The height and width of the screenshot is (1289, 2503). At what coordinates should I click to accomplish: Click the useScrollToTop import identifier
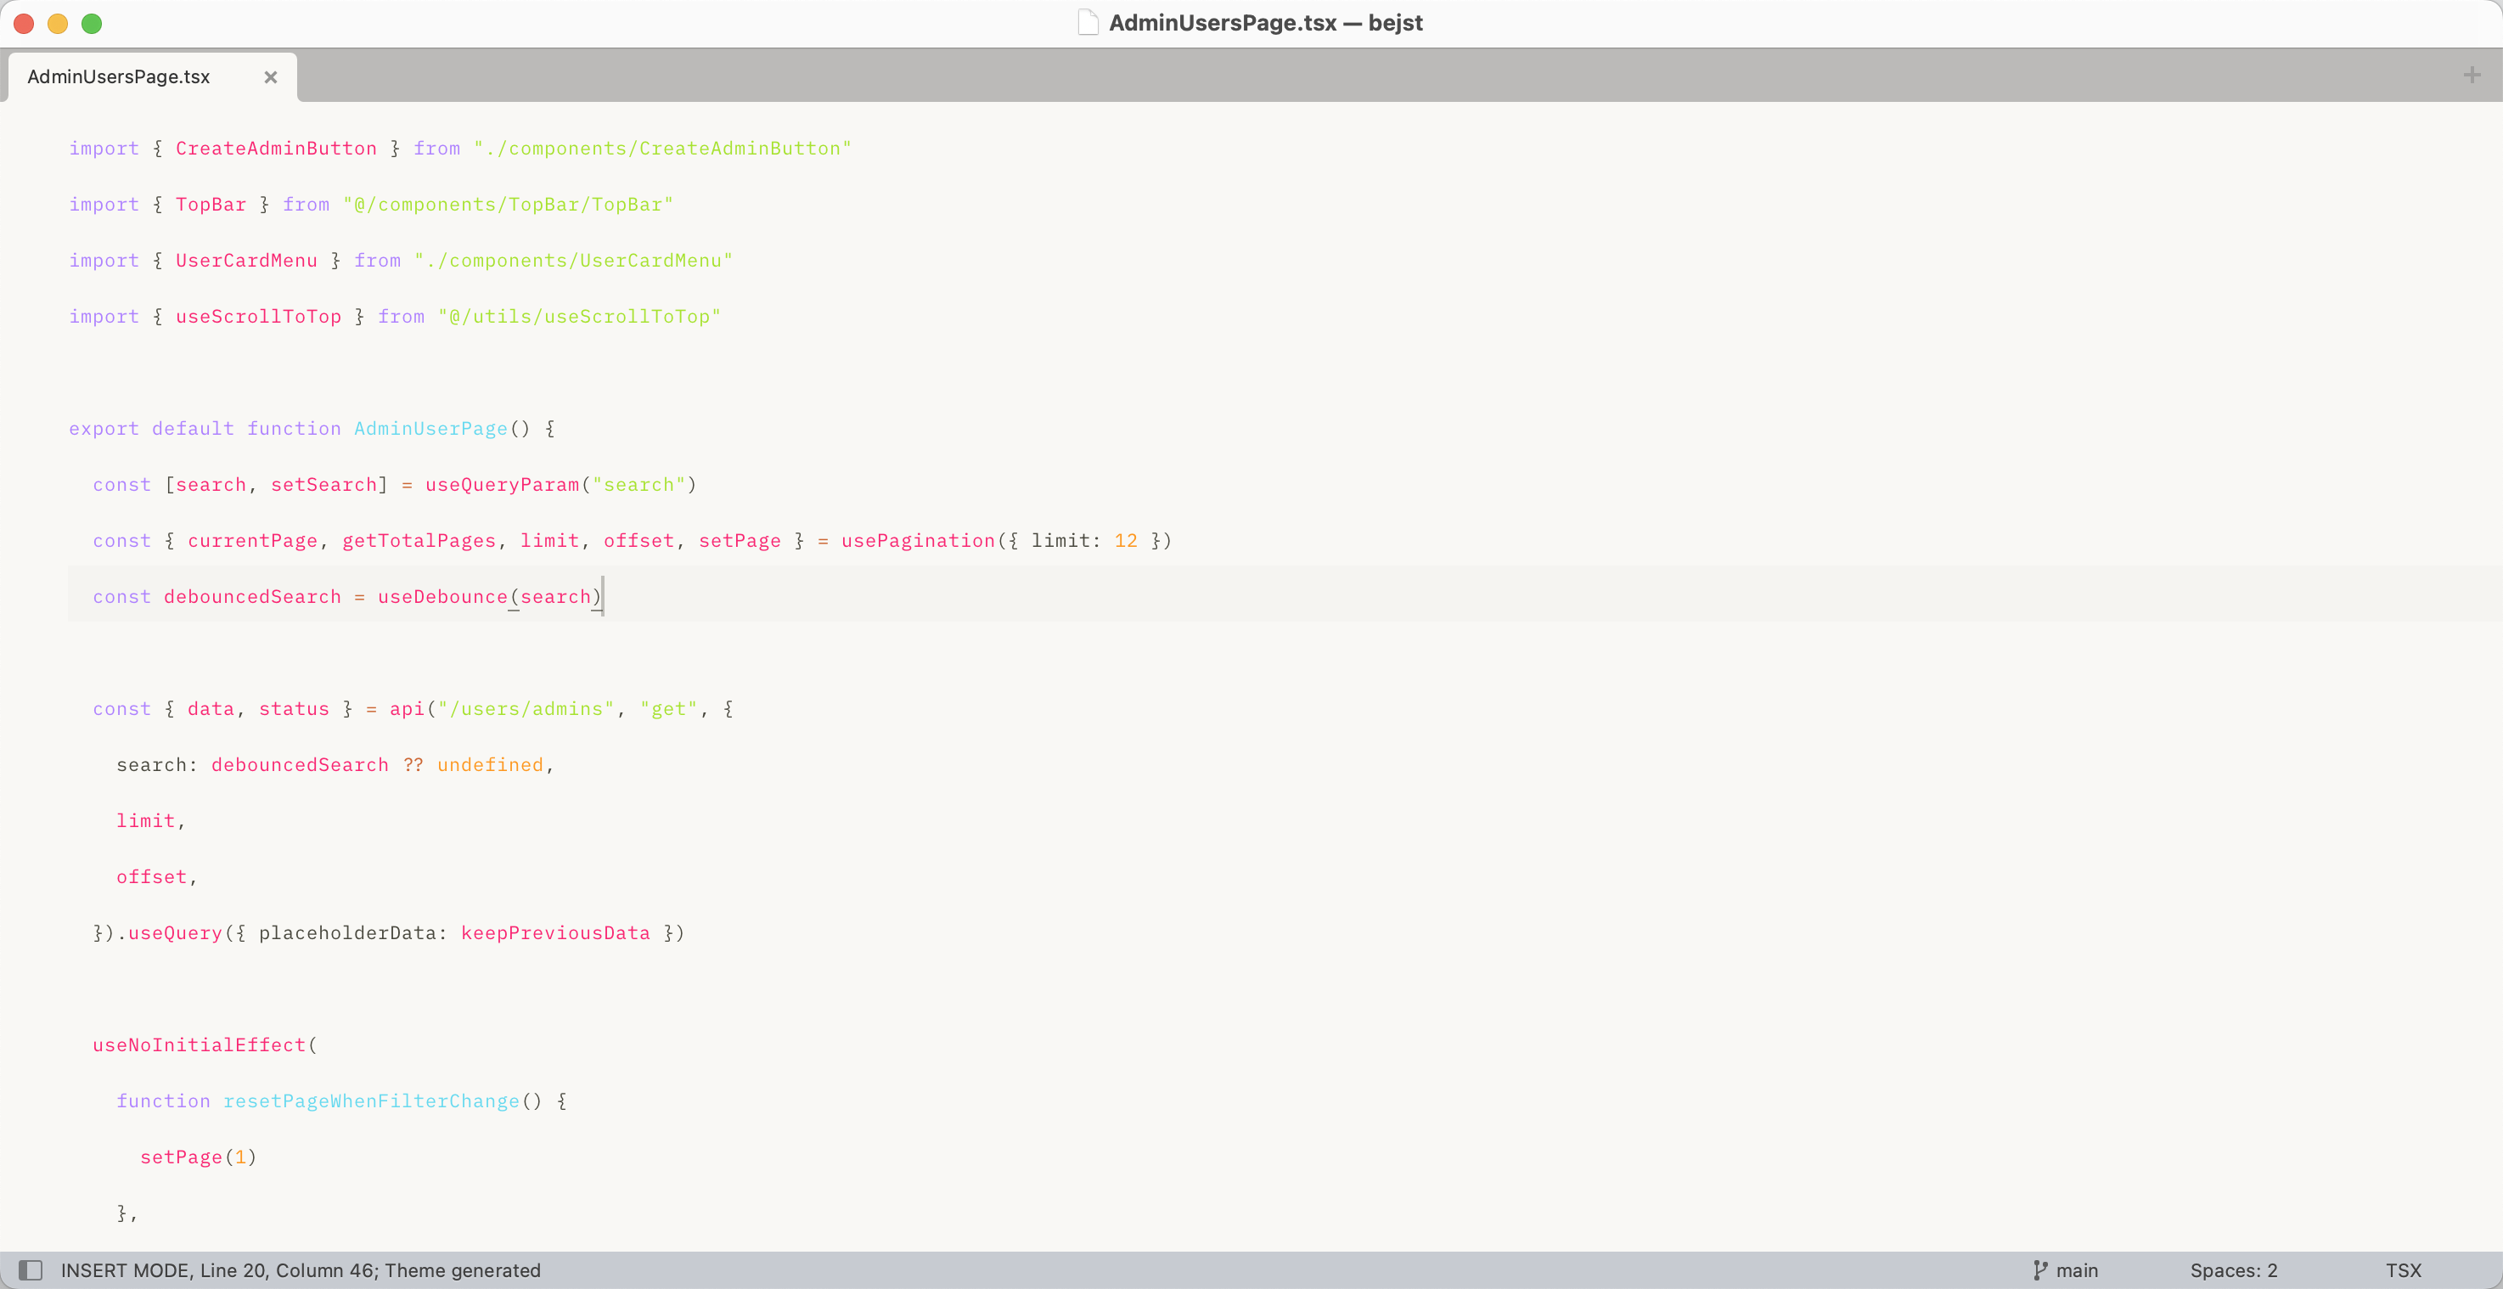point(258,316)
